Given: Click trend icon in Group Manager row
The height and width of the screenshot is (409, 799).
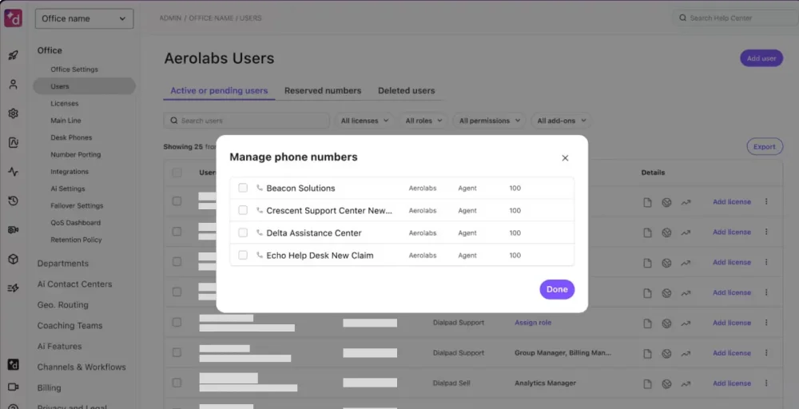Looking at the screenshot, I should [686, 354].
